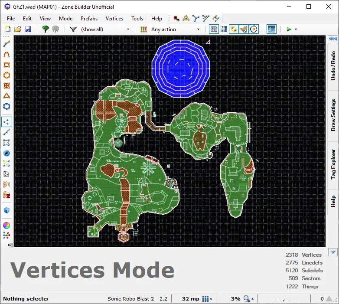
Task: Click the colored dots tag range icon
Action: point(7,235)
